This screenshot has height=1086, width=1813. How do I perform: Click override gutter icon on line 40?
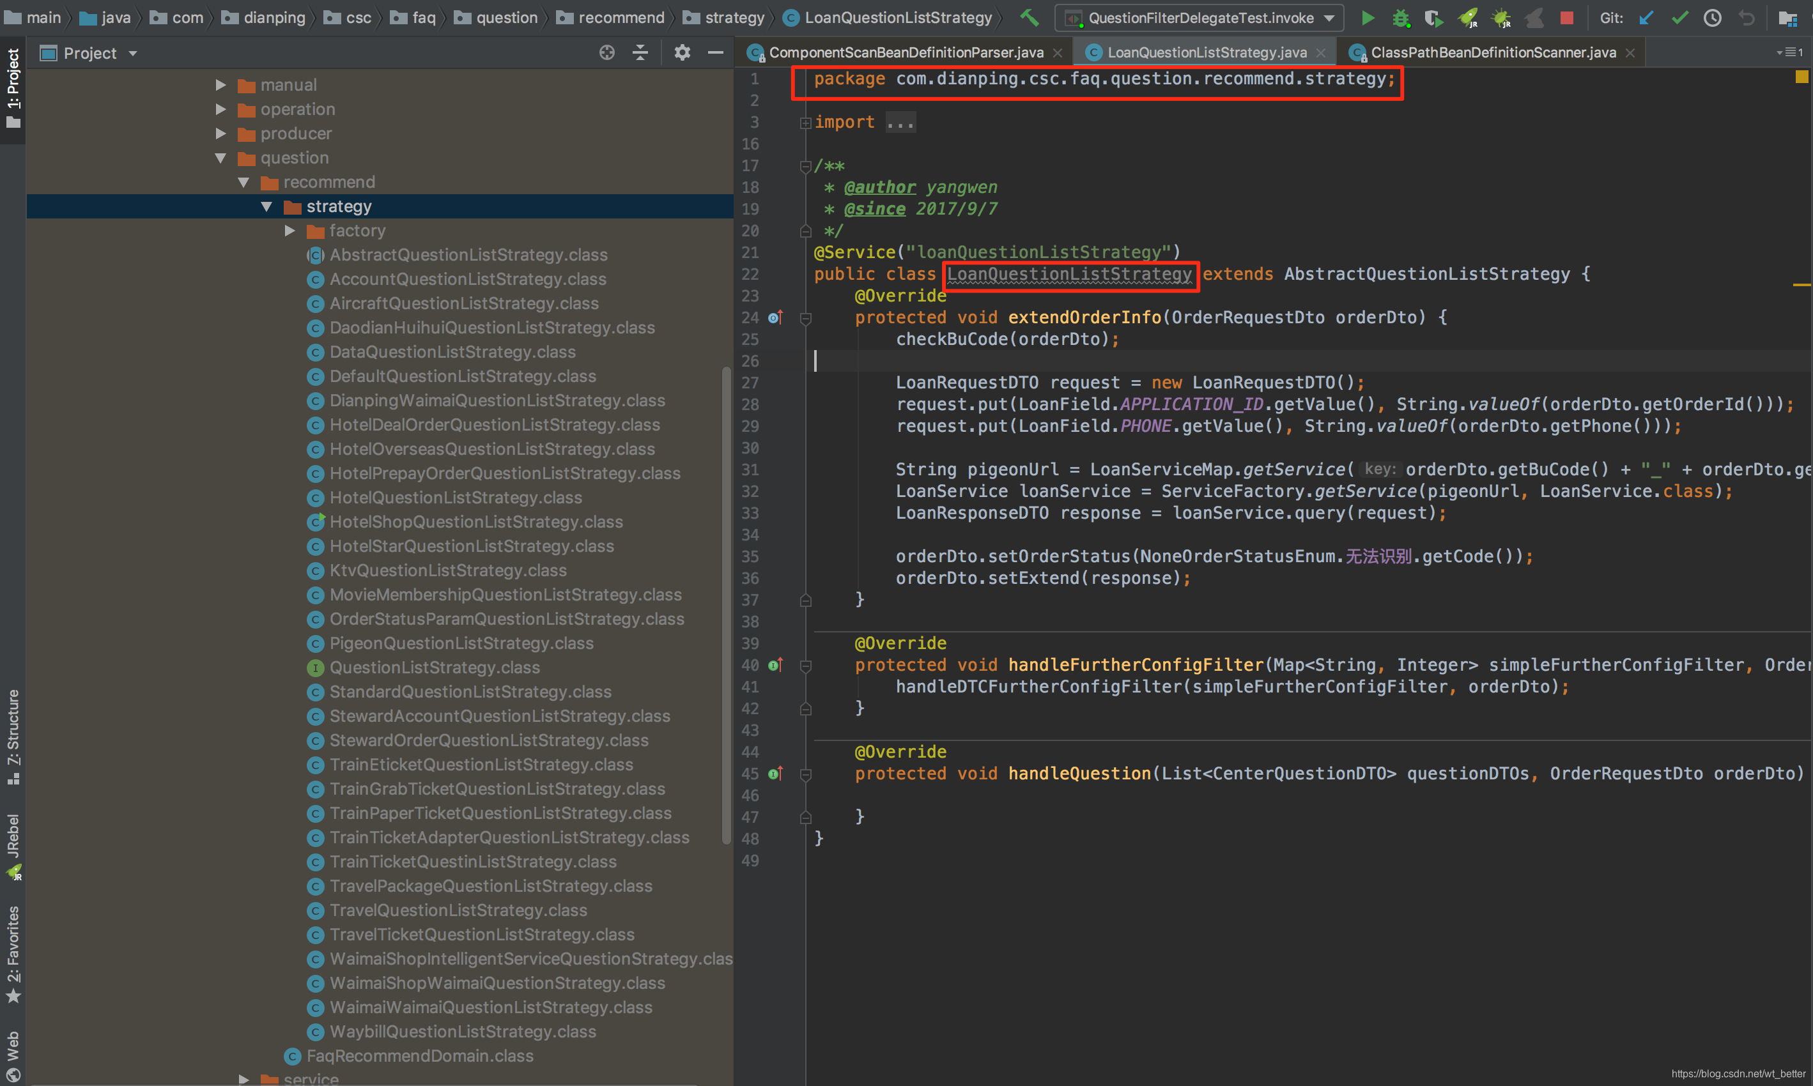(x=775, y=665)
